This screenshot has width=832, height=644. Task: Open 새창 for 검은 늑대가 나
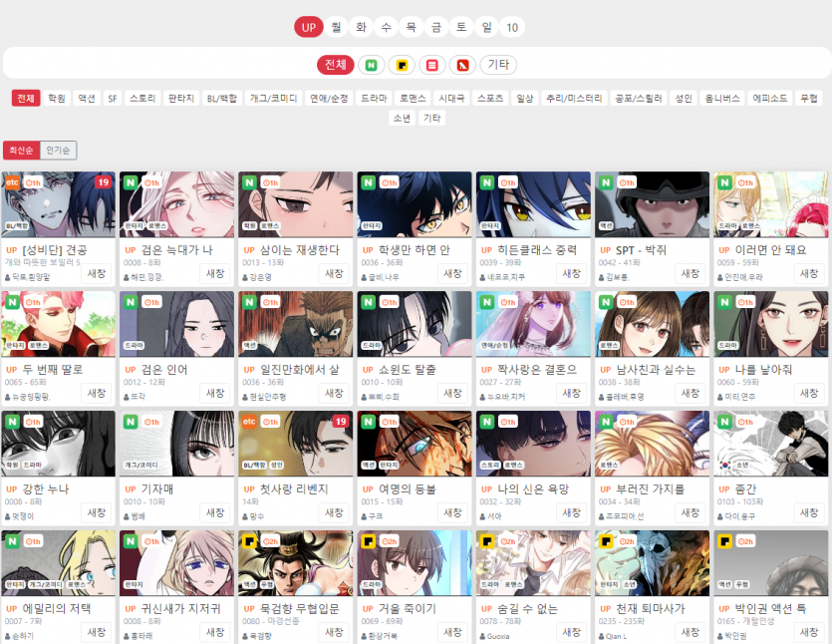click(215, 273)
